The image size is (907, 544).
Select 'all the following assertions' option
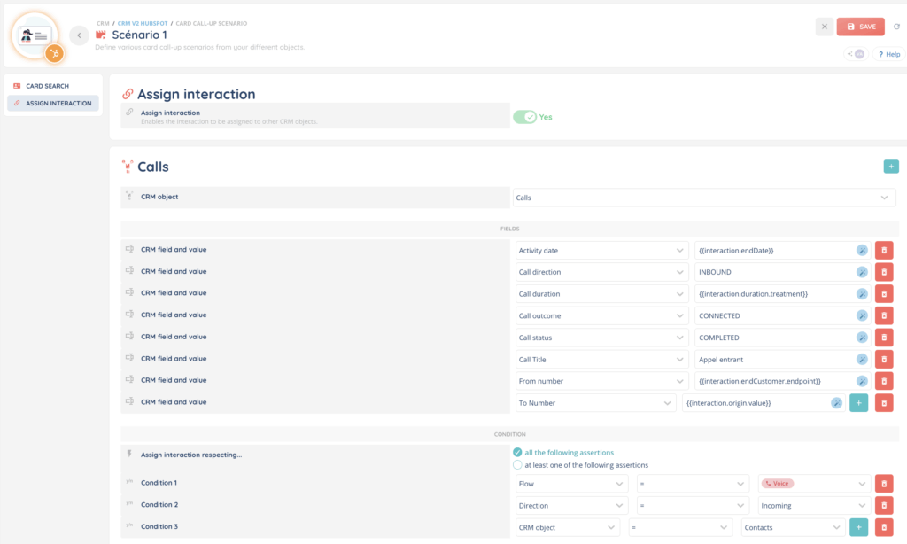click(x=517, y=453)
